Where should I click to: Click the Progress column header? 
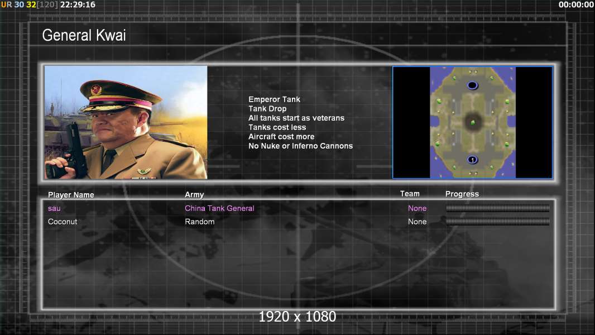(x=462, y=194)
